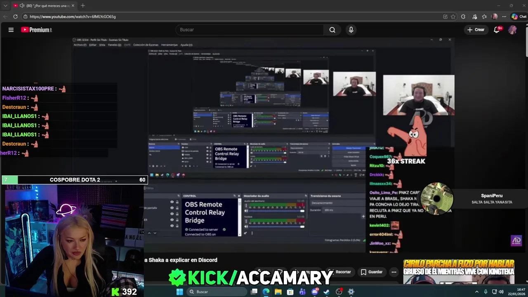Open browser extensions puzzle icon
This screenshot has width=528, height=297.
coord(463,16)
